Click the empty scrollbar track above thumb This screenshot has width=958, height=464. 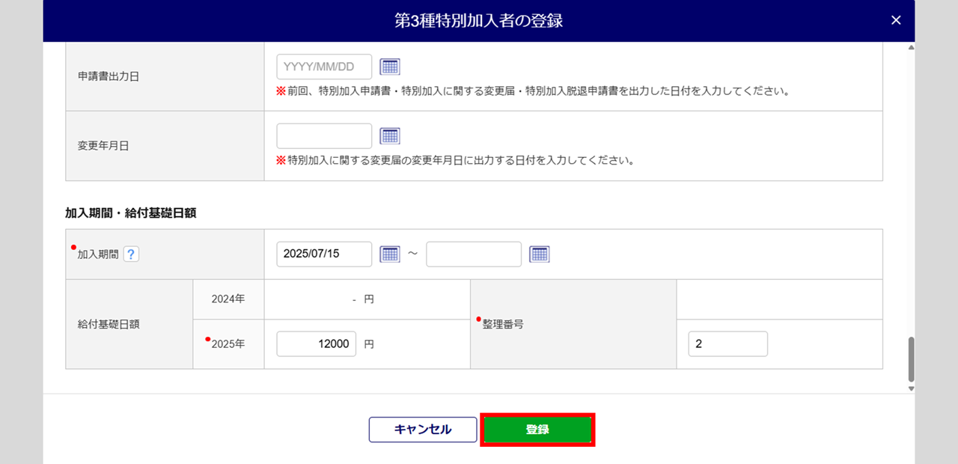(911, 187)
